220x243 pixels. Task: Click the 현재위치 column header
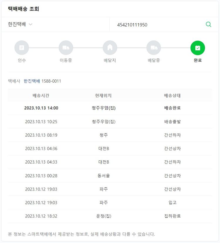coord(103,96)
